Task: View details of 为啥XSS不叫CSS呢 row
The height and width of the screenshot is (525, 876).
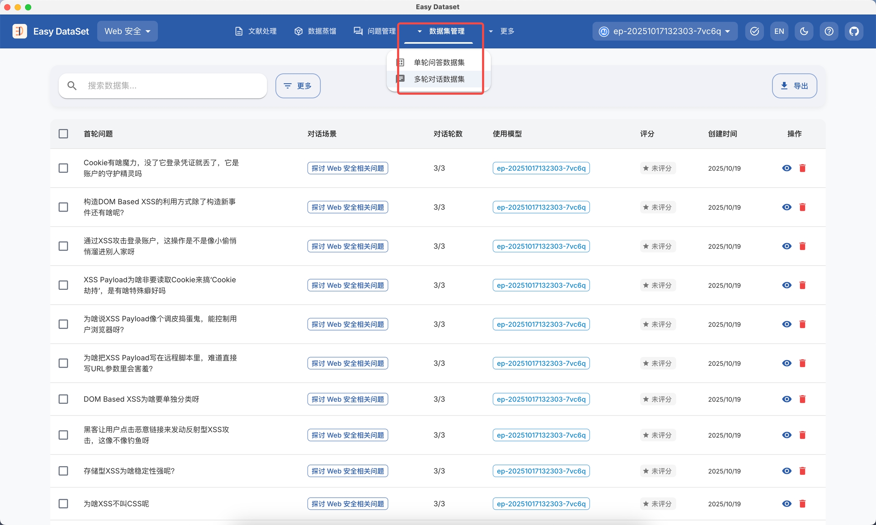Action: point(787,503)
